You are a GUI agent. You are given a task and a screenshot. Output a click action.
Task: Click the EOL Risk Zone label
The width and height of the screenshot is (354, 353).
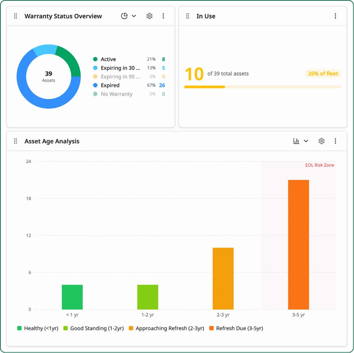[319, 165]
